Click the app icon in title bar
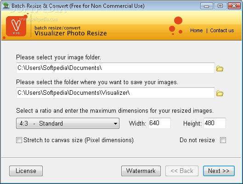This screenshot has height=184, width=243. 6,6
